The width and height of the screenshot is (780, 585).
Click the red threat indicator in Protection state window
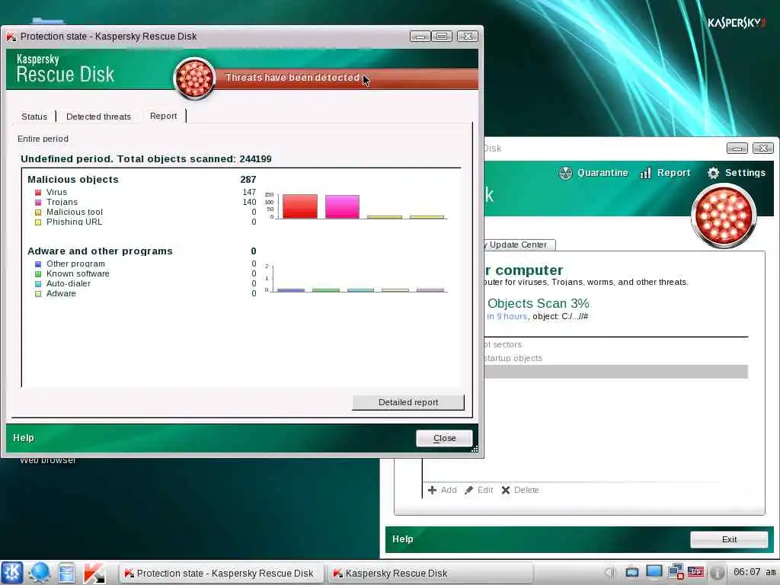[x=194, y=78]
